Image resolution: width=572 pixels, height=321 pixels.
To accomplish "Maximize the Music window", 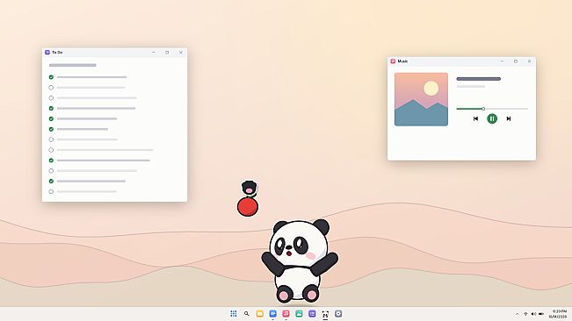I will [516, 61].
